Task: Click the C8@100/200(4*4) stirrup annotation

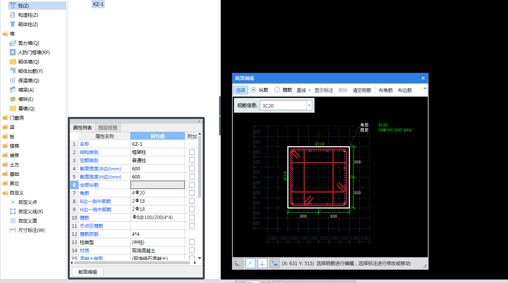Action: (x=396, y=130)
